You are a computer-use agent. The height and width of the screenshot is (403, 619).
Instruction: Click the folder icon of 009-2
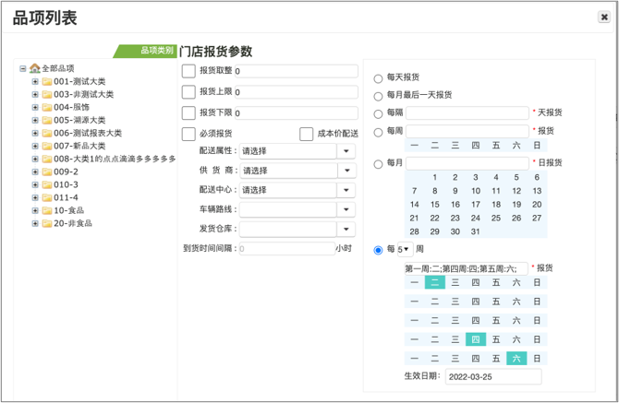47,172
